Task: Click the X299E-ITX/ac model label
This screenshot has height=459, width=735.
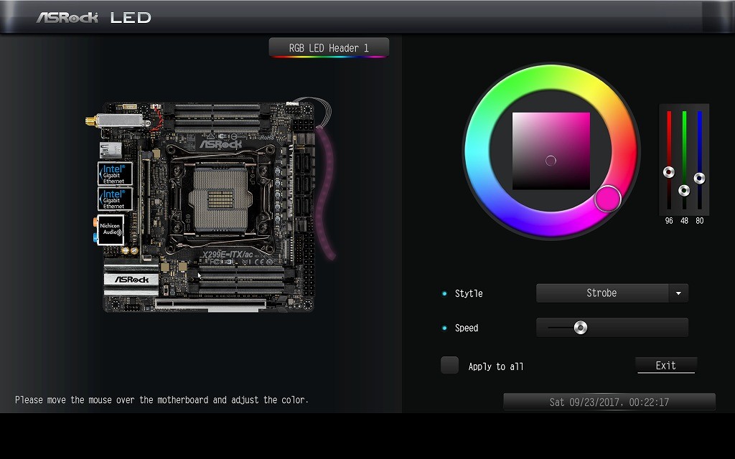Action: click(x=228, y=255)
